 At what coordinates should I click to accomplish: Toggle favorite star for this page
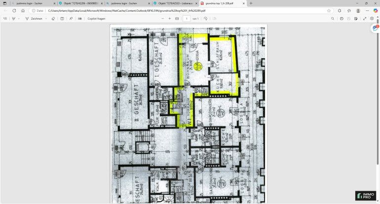[329, 10]
